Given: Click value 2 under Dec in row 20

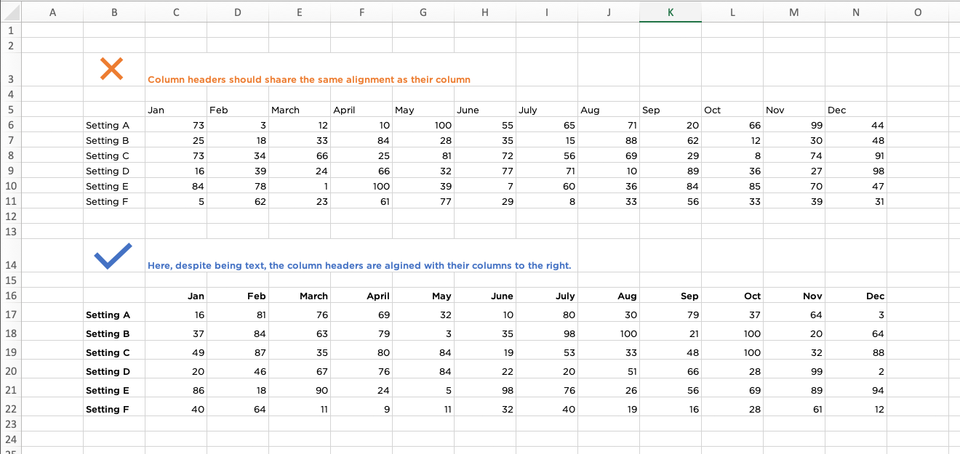Looking at the screenshot, I should tap(881, 372).
